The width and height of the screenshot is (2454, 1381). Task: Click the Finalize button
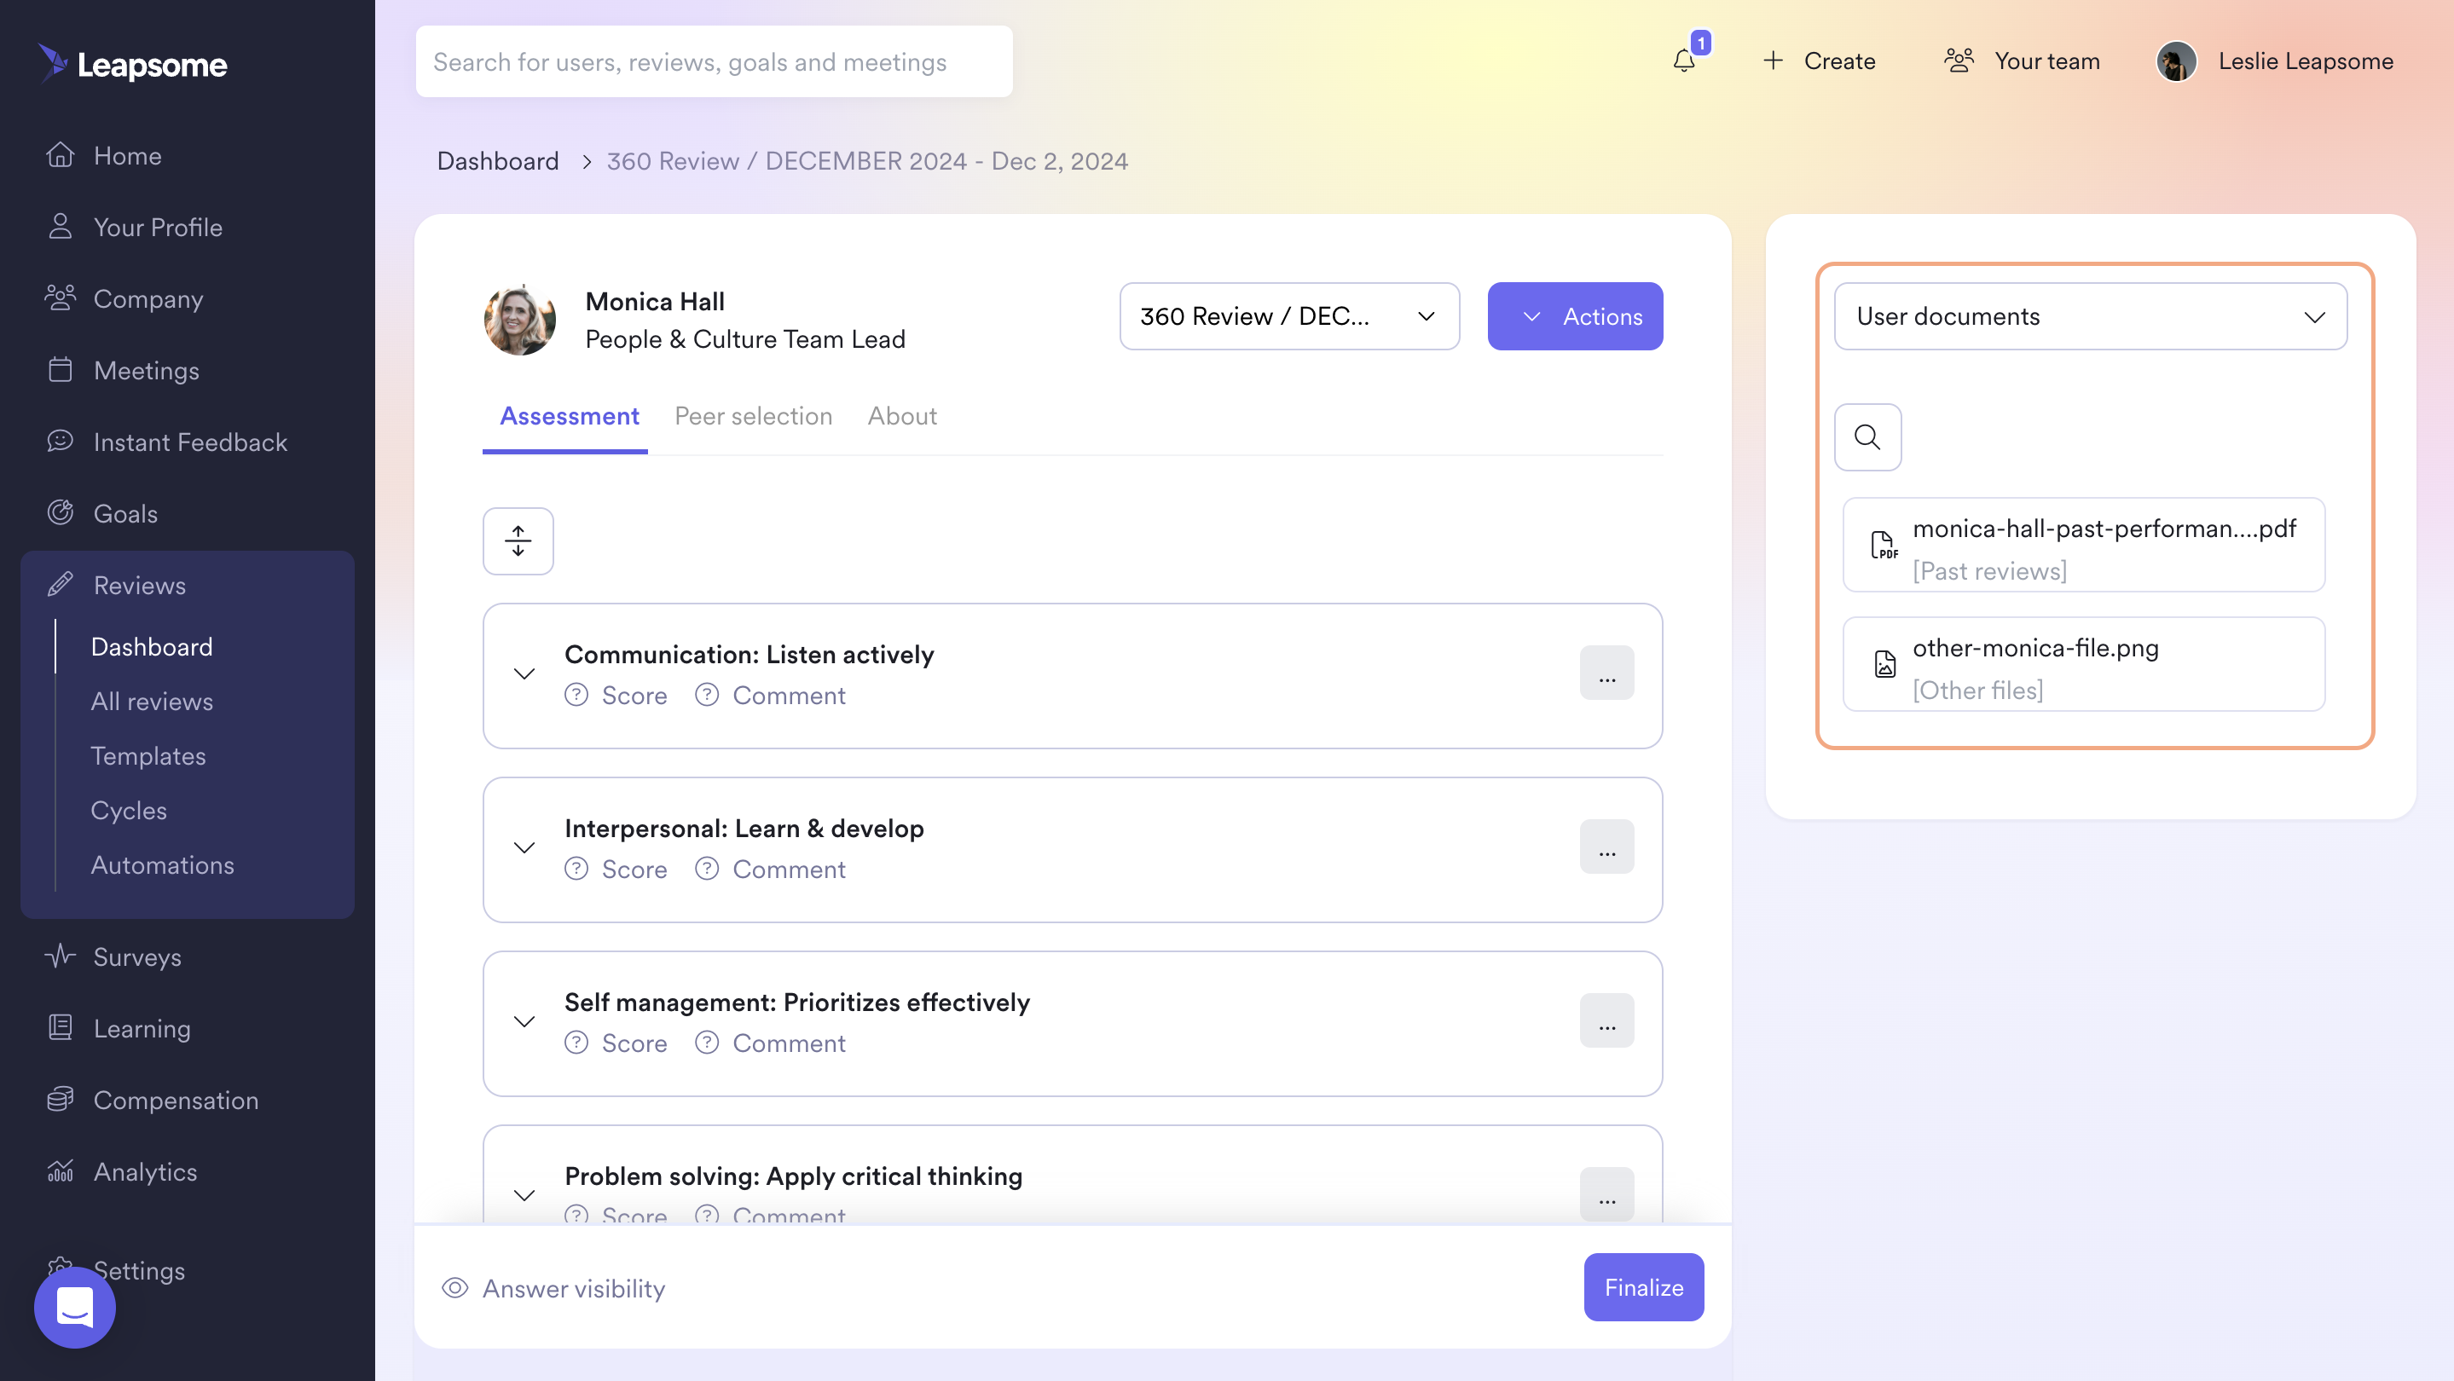(1643, 1286)
